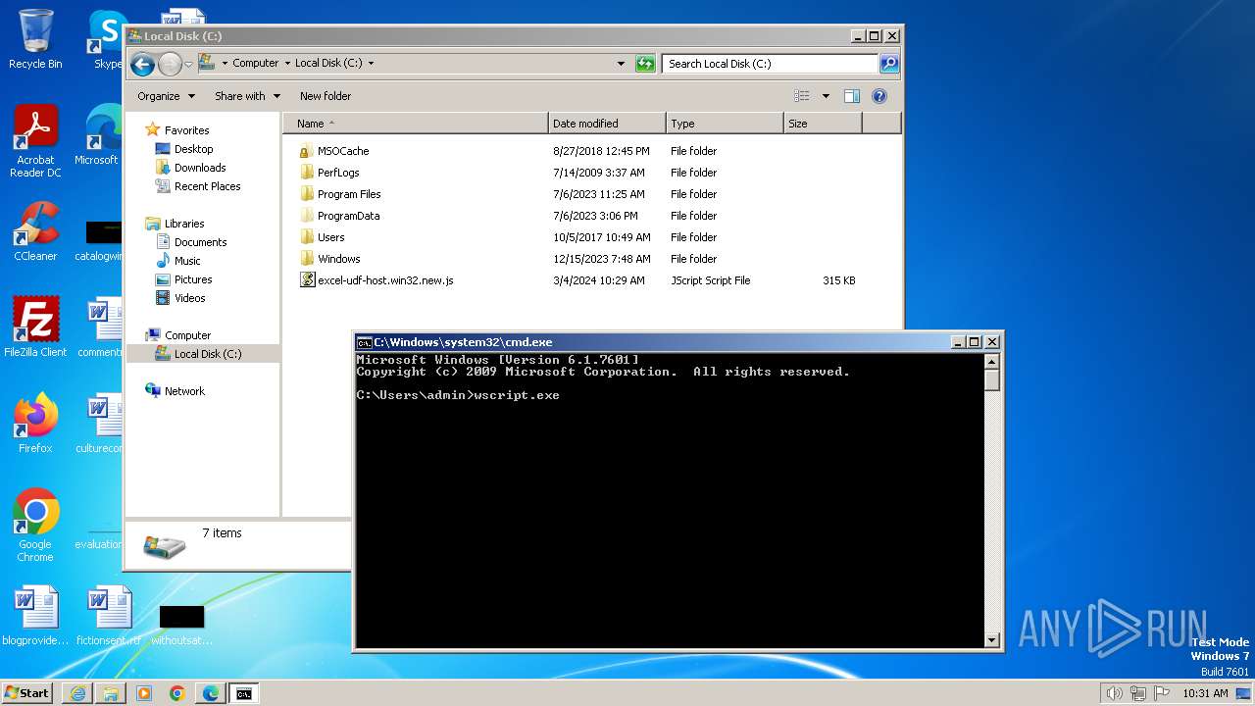Refresh the Local Disk (C:) folder view
Viewport: 1255px width, 706px height.
(x=644, y=64)
